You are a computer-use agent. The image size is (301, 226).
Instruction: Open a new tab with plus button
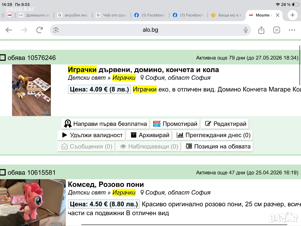(x=292, y=15)
